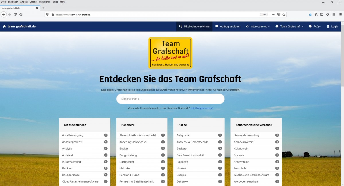Open the Ansicht menu
The height and width of the screenshot is (186, 344).
point(24,2)
